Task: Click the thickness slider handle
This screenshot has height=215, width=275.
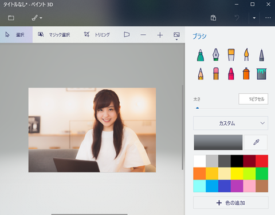Action: pyautogui.click(x=198, y=108)
